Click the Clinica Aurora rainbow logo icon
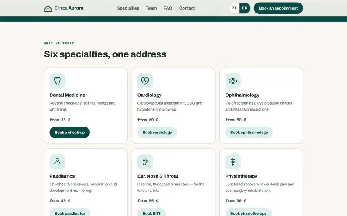 (48, 9)
